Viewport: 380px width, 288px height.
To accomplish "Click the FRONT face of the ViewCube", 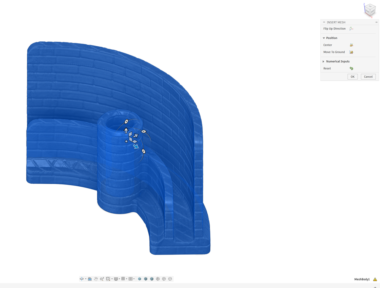I will pyautogui.click(x=367, y=11).
